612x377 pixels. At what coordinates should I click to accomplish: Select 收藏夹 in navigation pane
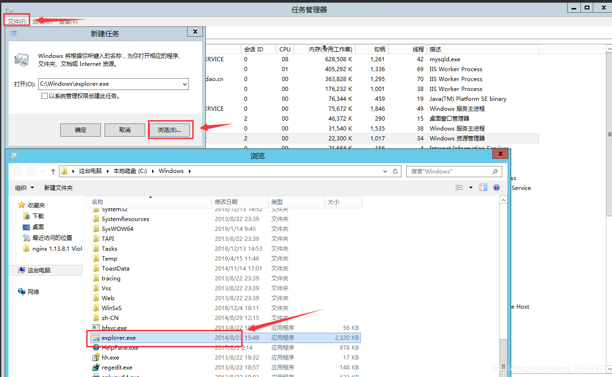point(36,205)
